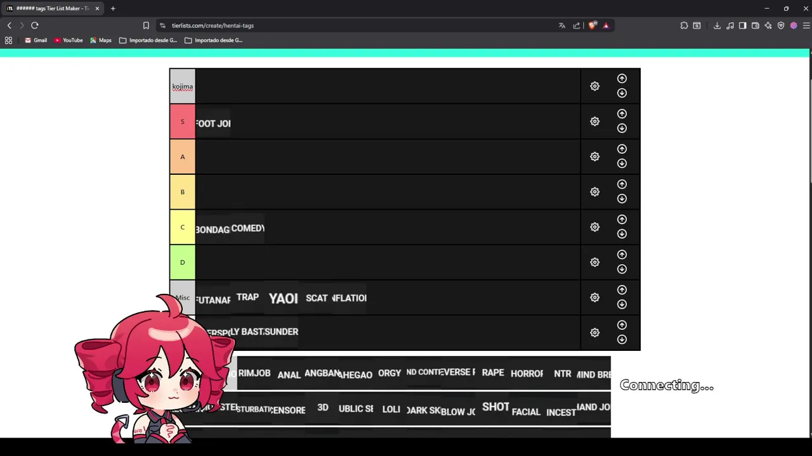Open the Leo AI sparkle icon

pos(768,25)
